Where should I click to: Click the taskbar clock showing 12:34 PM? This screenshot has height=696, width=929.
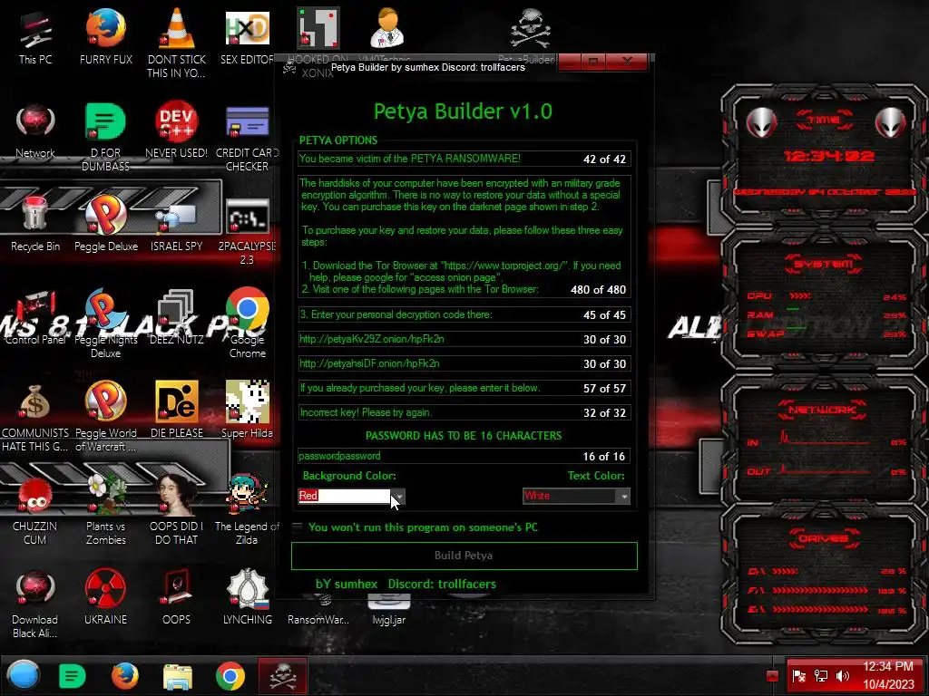[887, 675]
